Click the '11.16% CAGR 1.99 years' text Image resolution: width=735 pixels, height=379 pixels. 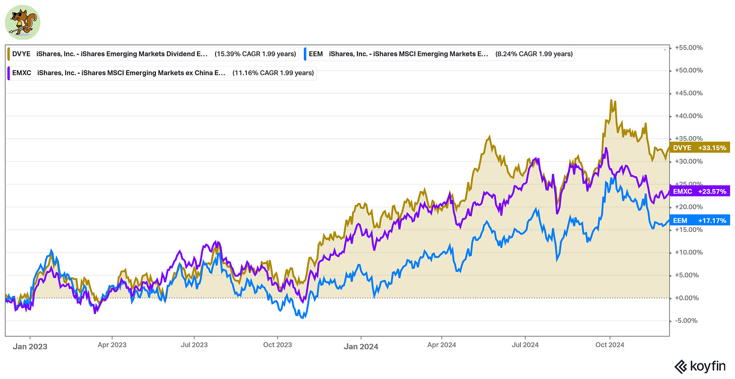coord(273,73)
